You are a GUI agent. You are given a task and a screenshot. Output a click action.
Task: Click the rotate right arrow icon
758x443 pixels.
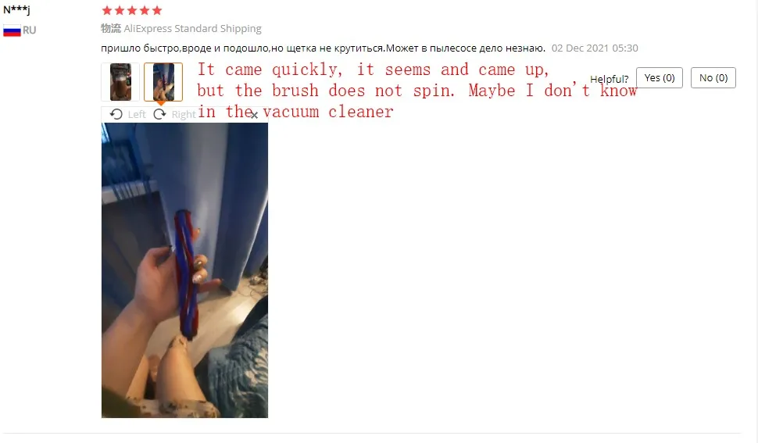[159, 114]
